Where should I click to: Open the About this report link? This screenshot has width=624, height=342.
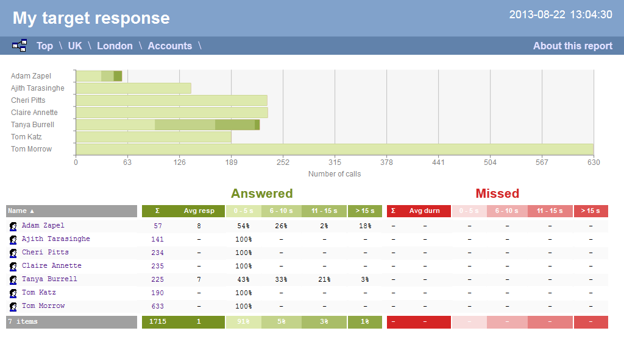click(572, 46)
